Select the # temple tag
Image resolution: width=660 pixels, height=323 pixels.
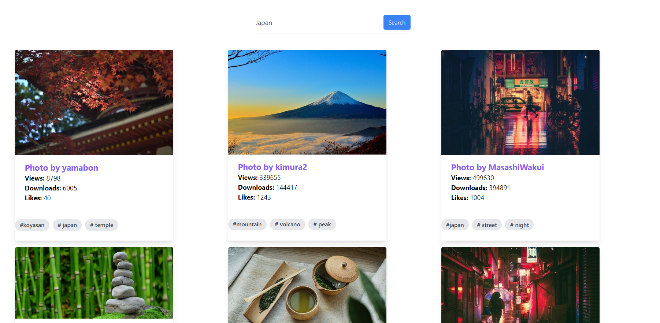coord(101,225)
